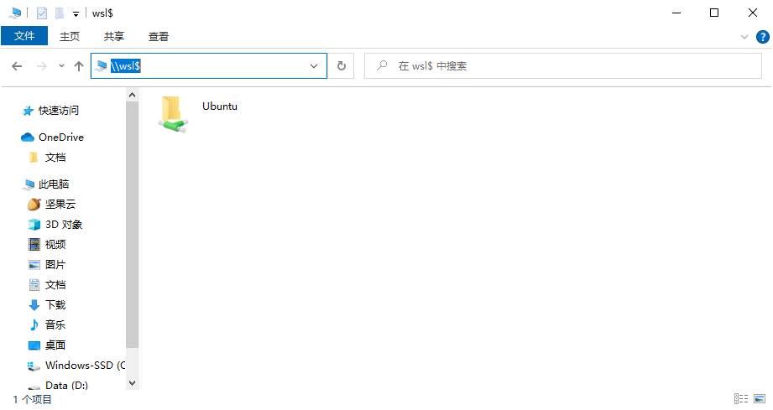Viewport: 773px width, 410px height.
Task: Switch to large icons view in status bar
Action: (x=760, y=398)
